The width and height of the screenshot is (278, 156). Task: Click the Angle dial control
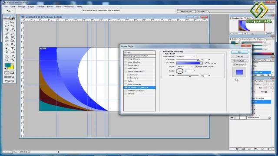click(179, 71)
